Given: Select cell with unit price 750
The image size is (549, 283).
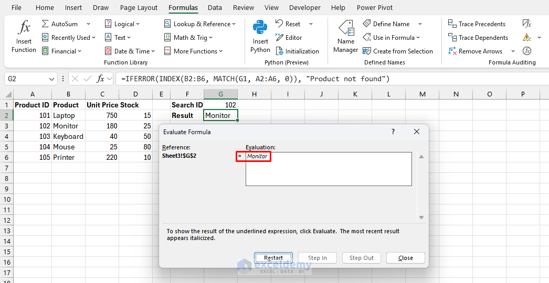Looking at the screenshot, I should click(102, 115).
